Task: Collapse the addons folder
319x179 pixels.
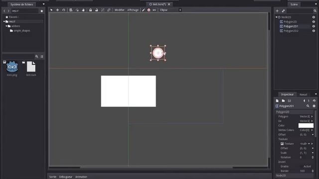Action: pos(6,26)
